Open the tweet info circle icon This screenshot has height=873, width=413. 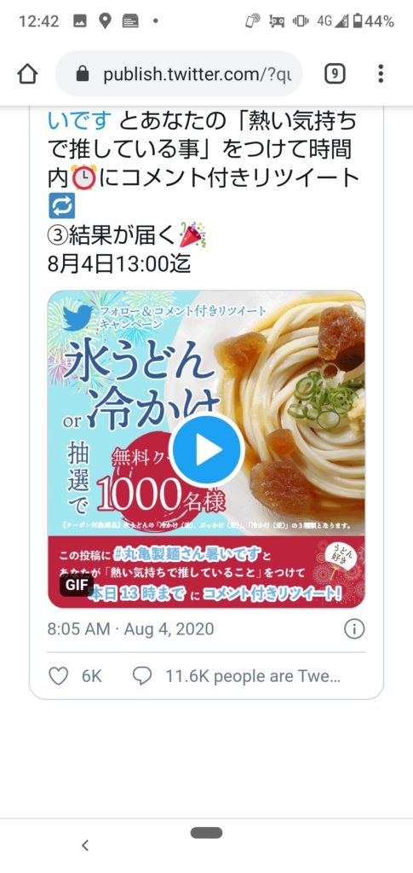coord(354,629)
